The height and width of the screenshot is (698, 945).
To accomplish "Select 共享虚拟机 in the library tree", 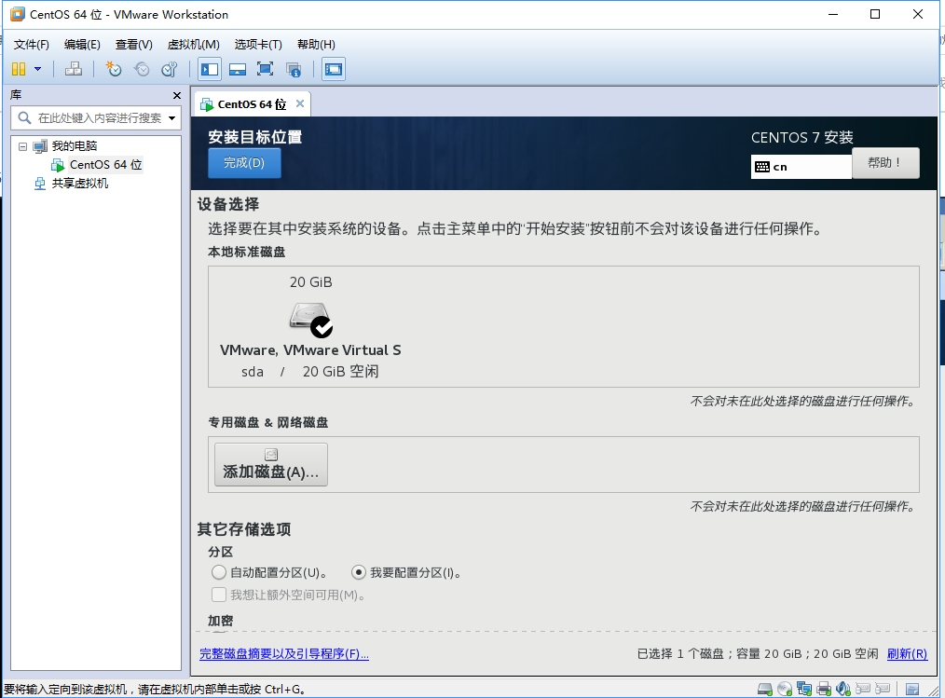I will click(x=80, y=184).
